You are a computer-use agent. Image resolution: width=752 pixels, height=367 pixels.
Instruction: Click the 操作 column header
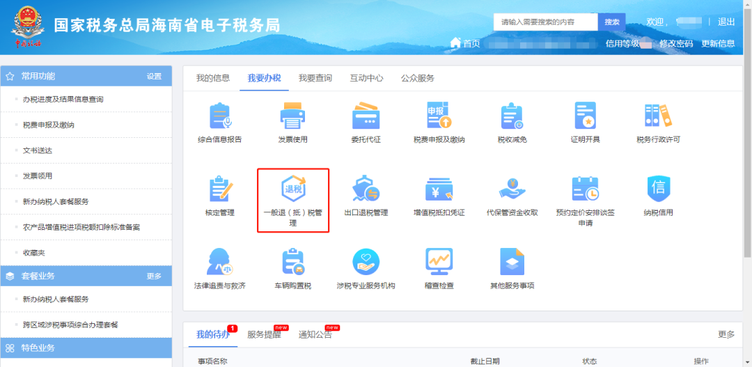coord(701,361)
